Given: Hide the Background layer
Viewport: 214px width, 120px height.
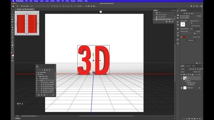Looking at the screenshot, I should (182, 88).
